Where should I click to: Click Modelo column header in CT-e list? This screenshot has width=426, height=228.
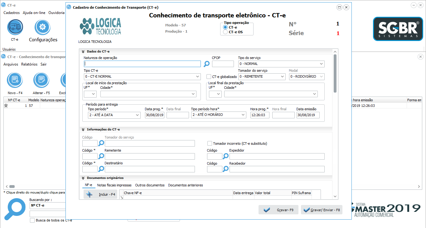coord(34,100)
